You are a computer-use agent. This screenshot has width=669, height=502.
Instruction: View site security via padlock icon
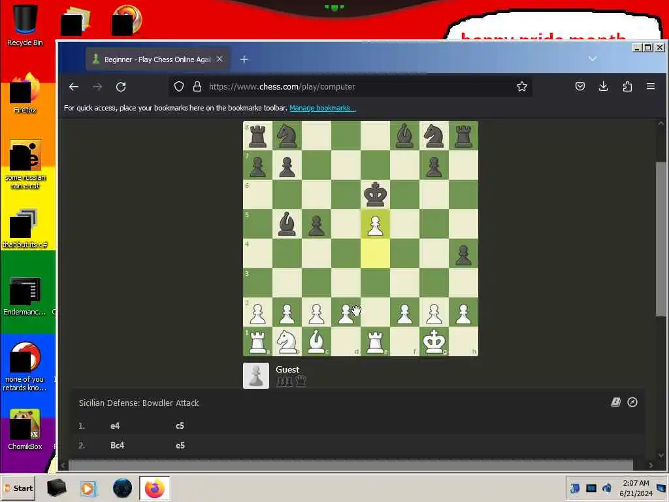click(x=197, y=87)
